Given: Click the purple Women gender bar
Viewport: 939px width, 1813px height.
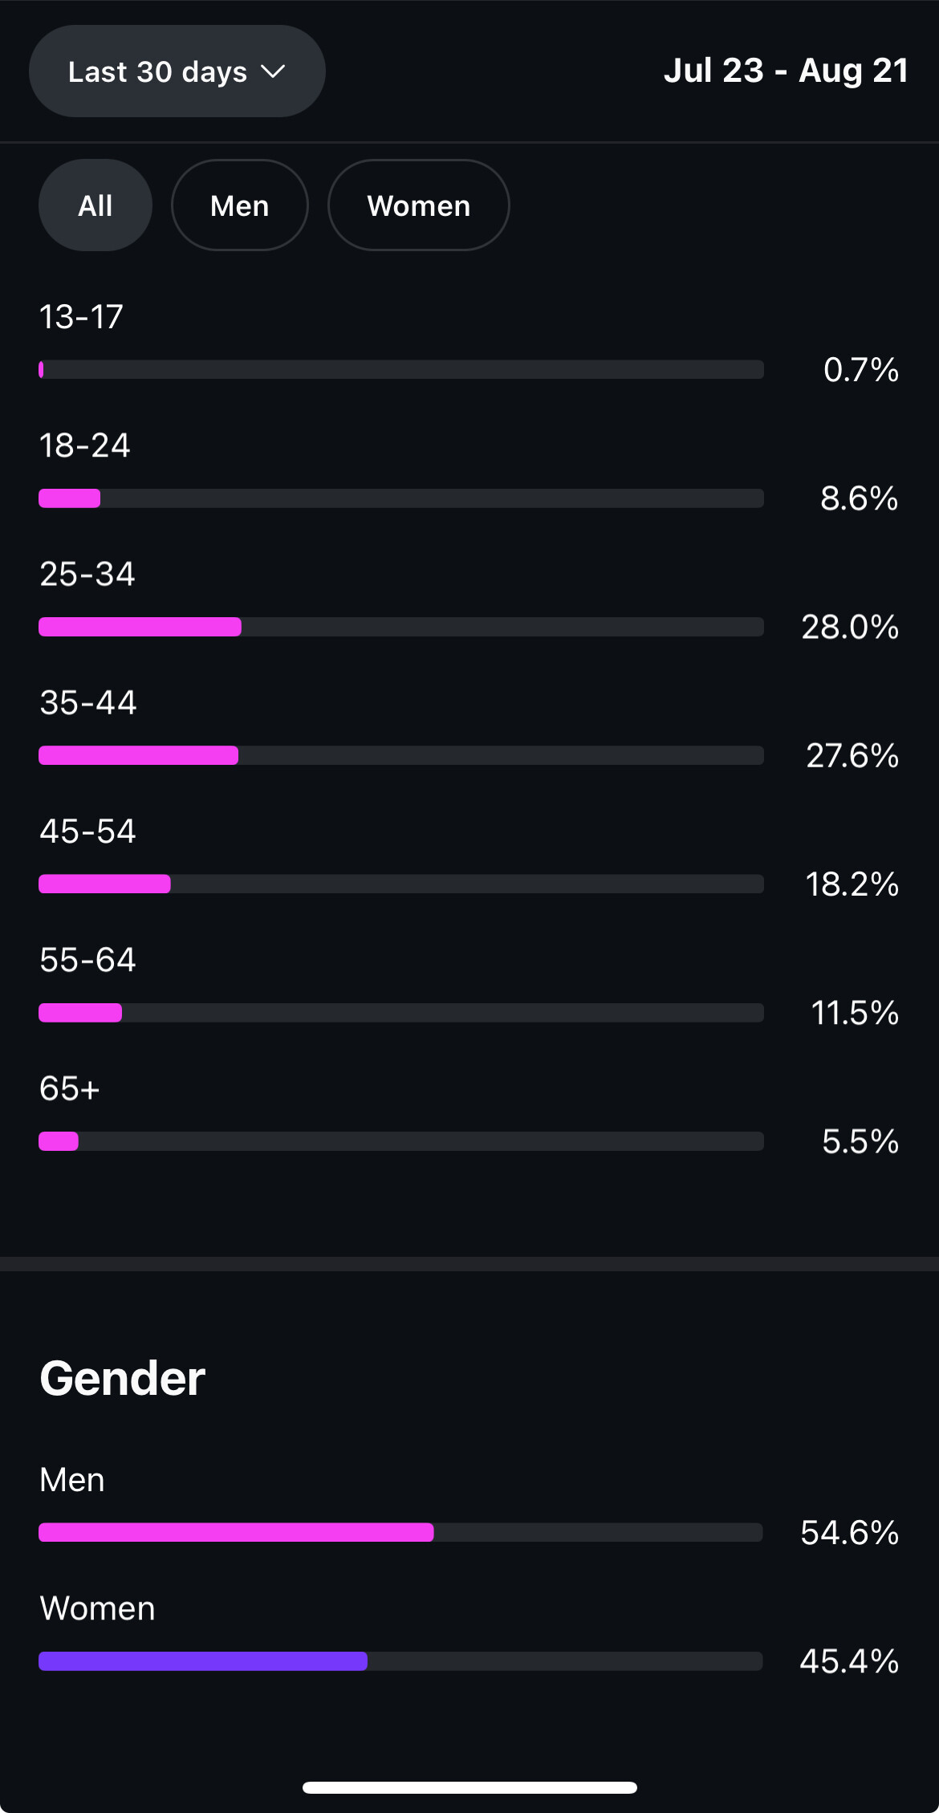Looking at the screenshot, I should click(x=203, y=1661).
